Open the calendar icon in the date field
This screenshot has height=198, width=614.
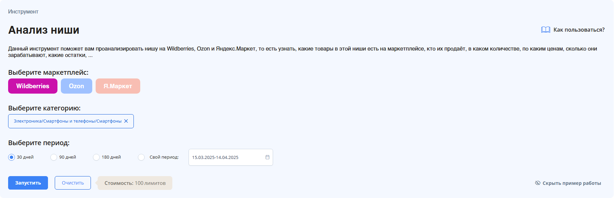(267, 157)
